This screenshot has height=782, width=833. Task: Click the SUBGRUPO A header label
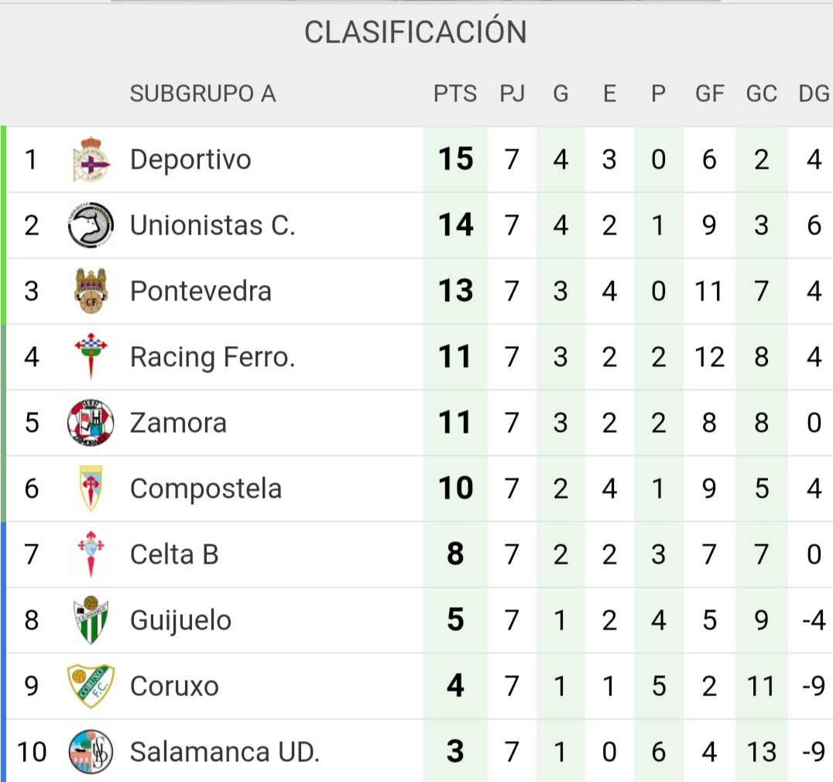203,94
